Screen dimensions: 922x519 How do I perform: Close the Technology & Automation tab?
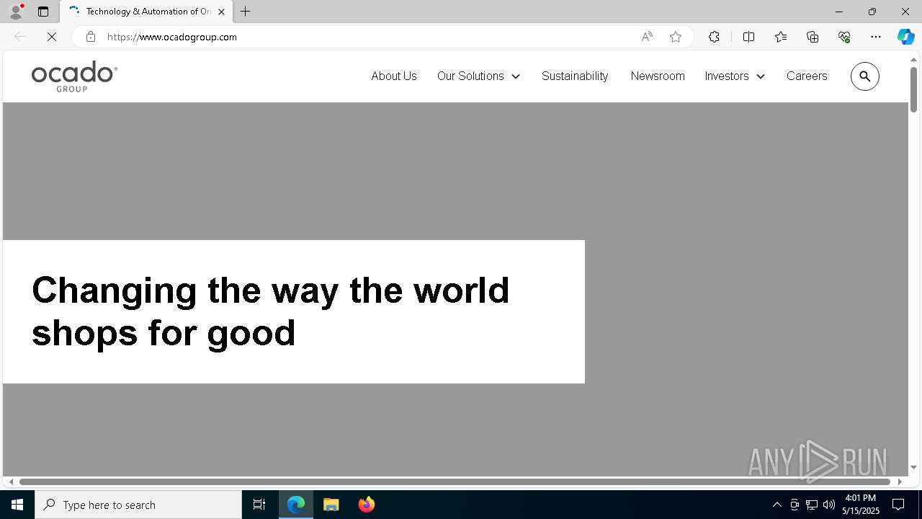[x=221, y=12]
